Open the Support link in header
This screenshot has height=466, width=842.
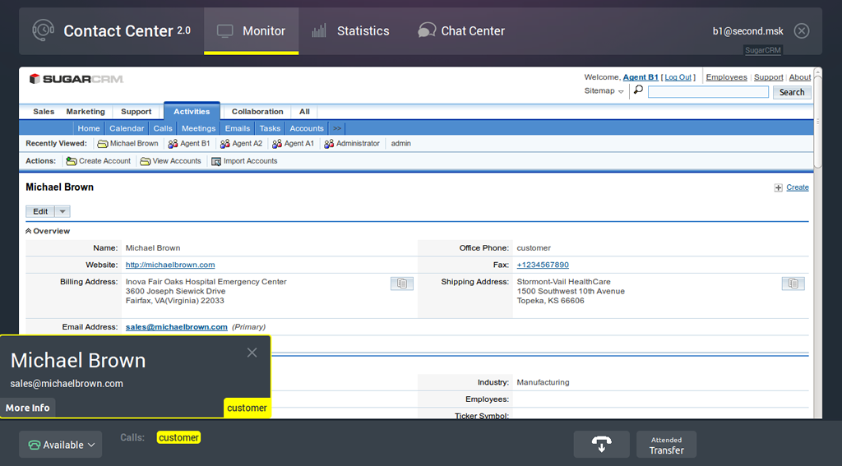(x=768, y=77)
